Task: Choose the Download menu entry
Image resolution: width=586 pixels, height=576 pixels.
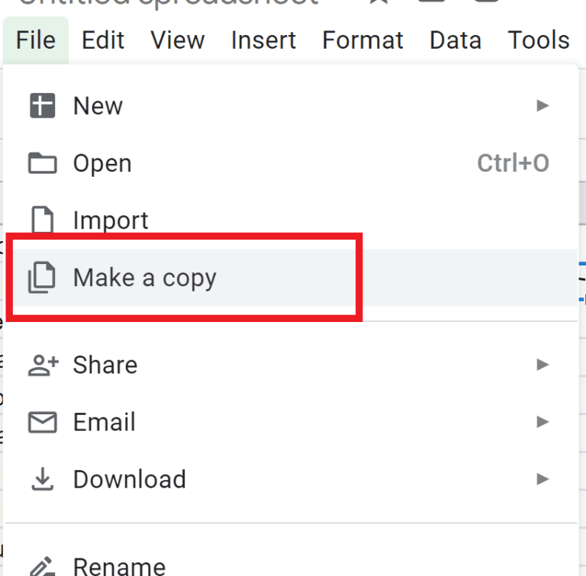Action: (x=291, y=479)
